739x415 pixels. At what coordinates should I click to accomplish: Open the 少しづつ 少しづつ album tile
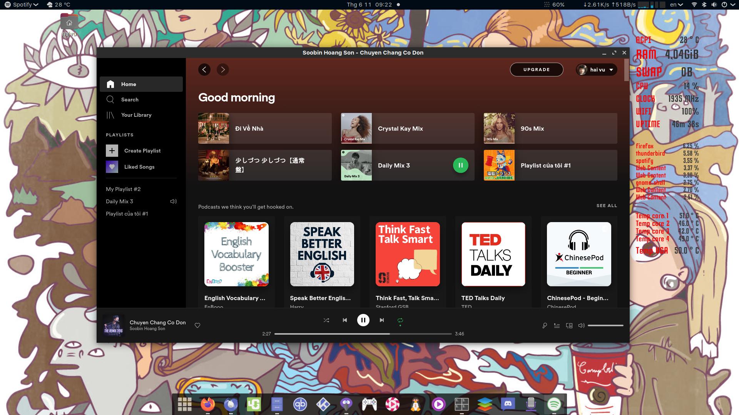click(265, 165)
